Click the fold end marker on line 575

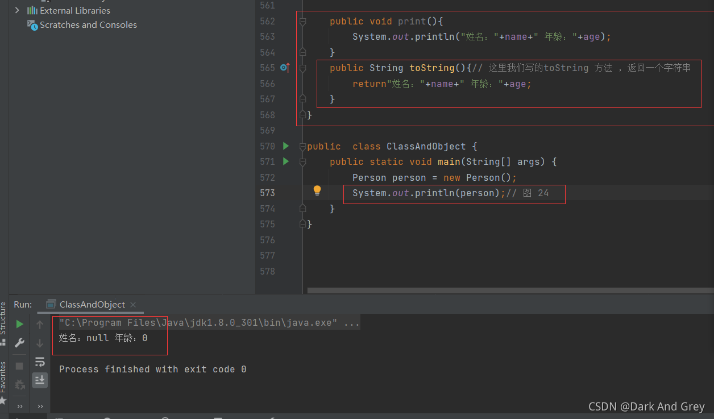[x=303, y=224]
